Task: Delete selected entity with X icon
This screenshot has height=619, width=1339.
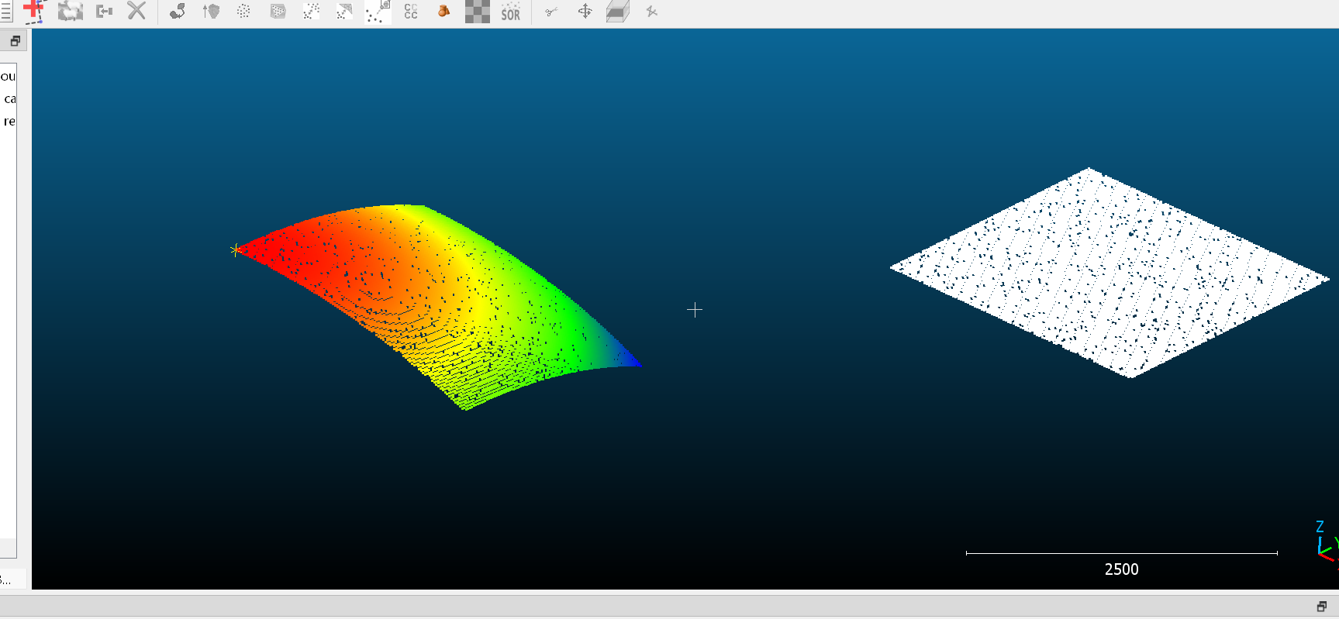Action: coord(136,11)
